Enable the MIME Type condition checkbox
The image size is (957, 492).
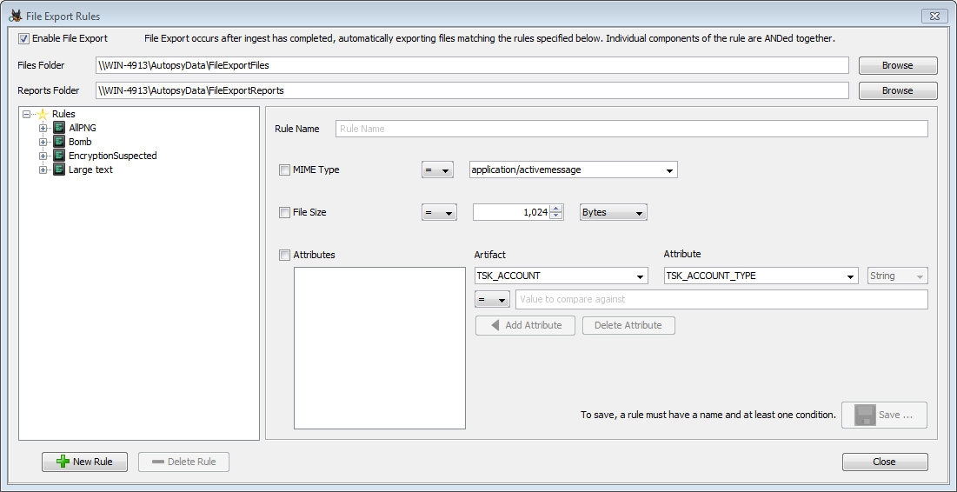[x=284, y=170]
